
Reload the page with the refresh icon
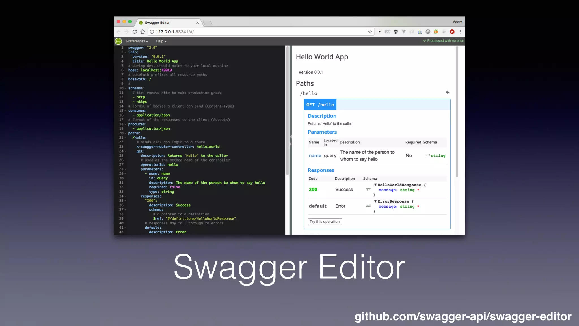coord(135,32)
